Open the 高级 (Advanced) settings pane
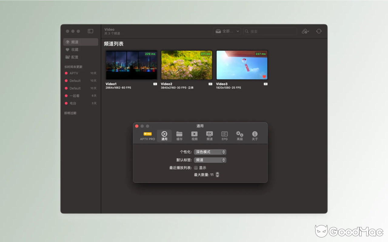This screenshot has height=242, width=388. click(239, 136)
